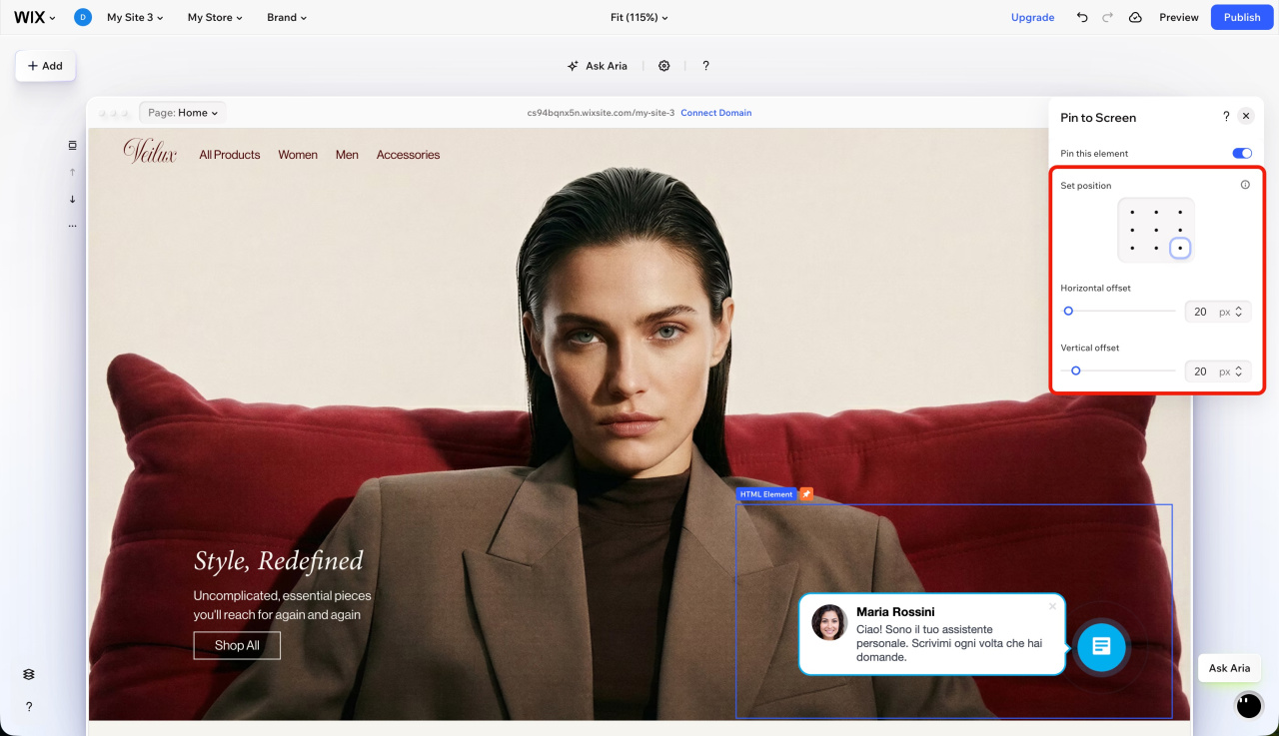Screen dimensions: 1279x736
Task: Click the Connect Domain link
Action: 715,113
